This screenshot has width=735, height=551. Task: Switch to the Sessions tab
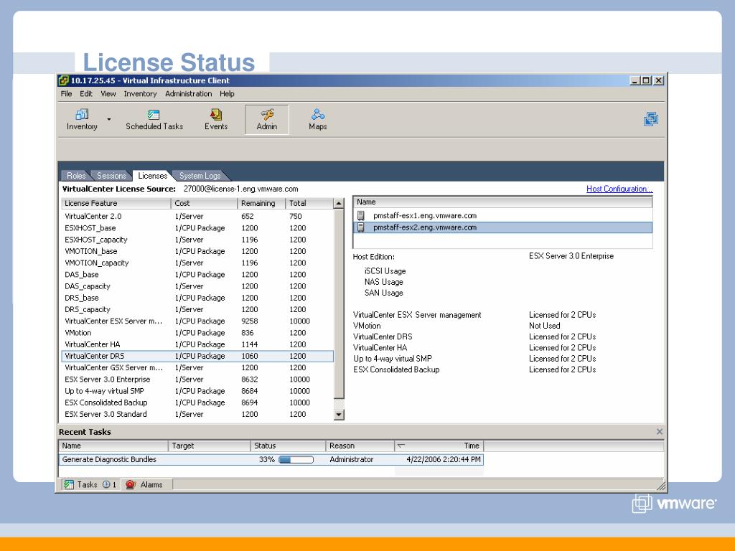111,176
